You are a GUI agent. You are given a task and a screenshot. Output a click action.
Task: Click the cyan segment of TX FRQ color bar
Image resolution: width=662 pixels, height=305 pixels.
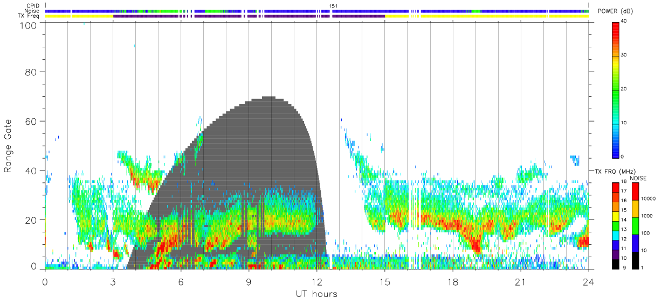616,236
